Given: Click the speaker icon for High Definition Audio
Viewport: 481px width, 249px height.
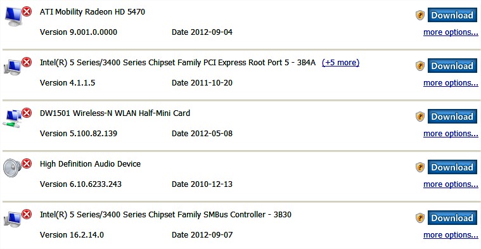Looking at the screenshot, I should 12,168.
